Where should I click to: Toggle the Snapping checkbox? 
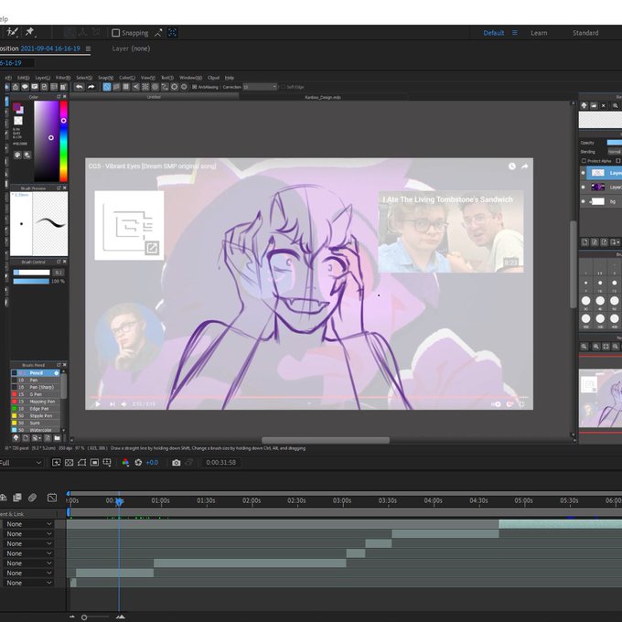pyautogui.click(x=116, y=33)
